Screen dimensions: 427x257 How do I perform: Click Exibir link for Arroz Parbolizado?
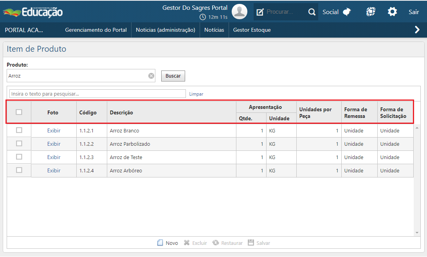click(54, 144)
